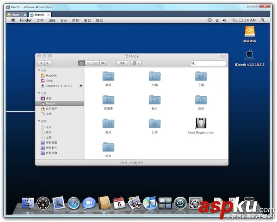Go forward in Finder history
The height and width of the screenshot is (222, 277).
pyautogui.click(x=48, y=63)
